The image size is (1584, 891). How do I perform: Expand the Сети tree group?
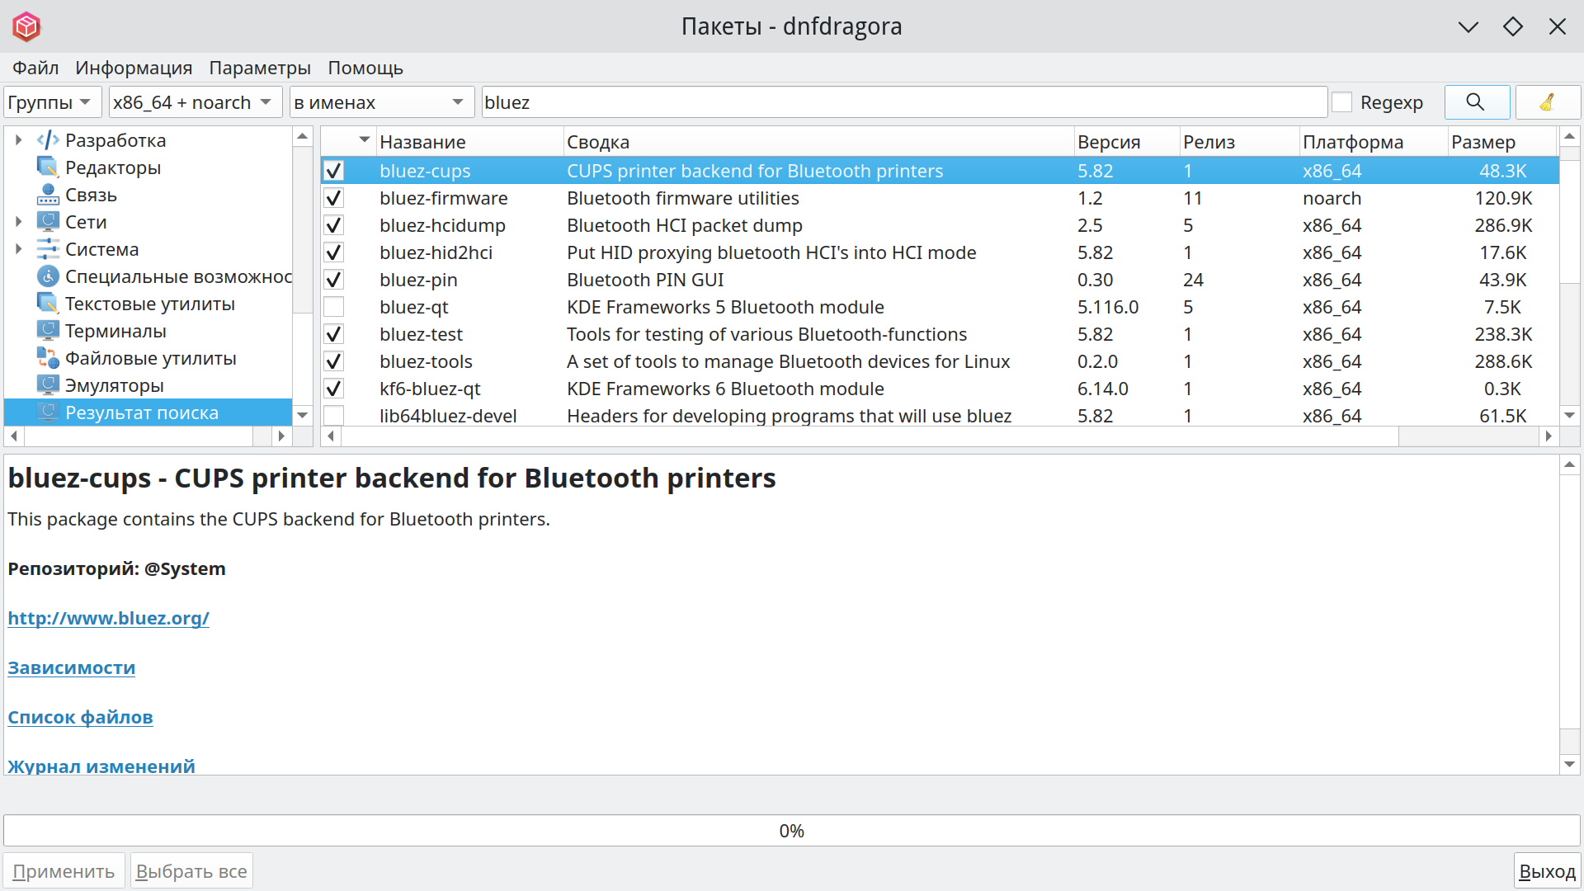18,222
